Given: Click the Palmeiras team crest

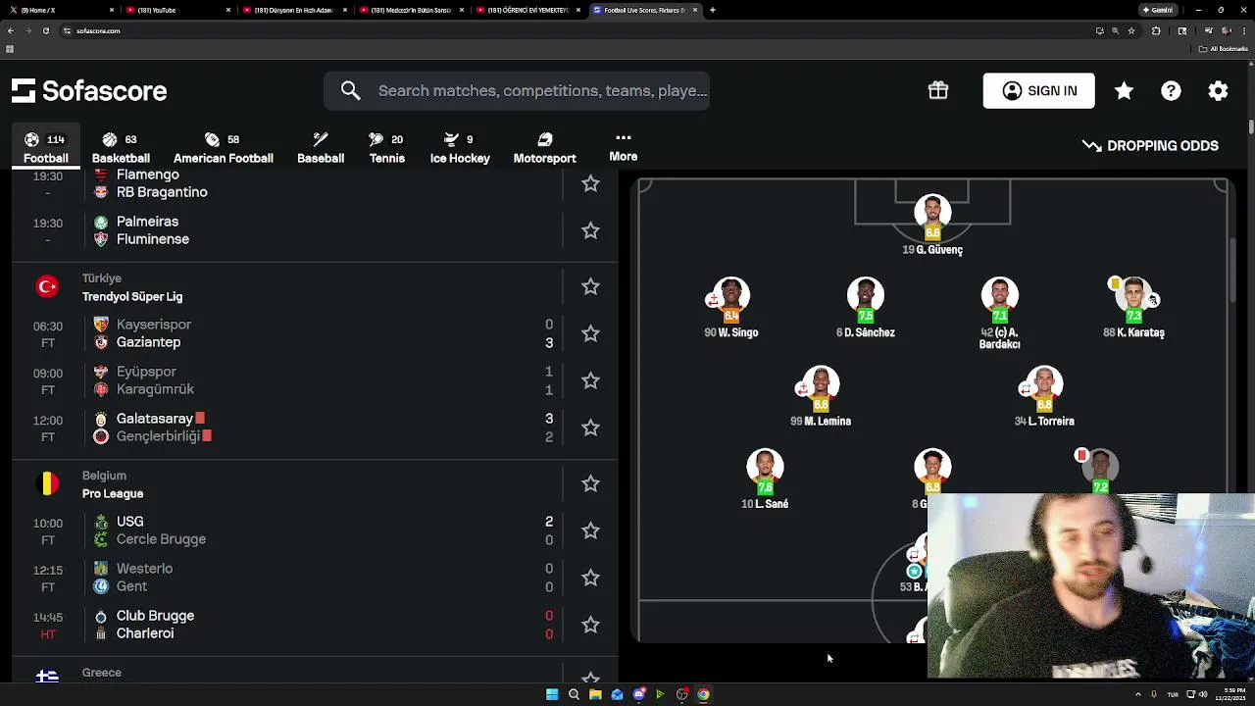Looking at the screenshot, I should pyautogui.click(x=101, y=222).
